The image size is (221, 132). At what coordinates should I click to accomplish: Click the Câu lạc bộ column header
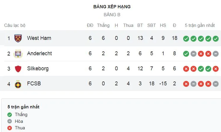click(15, 25)
